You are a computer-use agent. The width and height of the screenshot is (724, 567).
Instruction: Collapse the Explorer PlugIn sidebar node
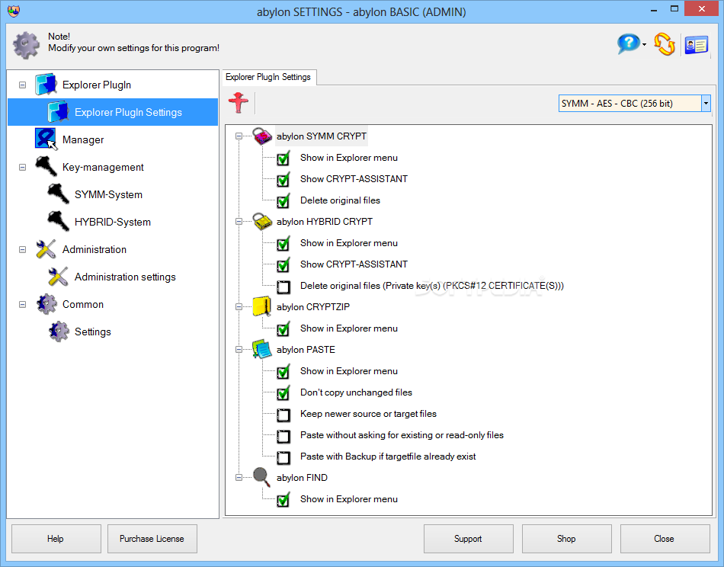click(22, 85)
